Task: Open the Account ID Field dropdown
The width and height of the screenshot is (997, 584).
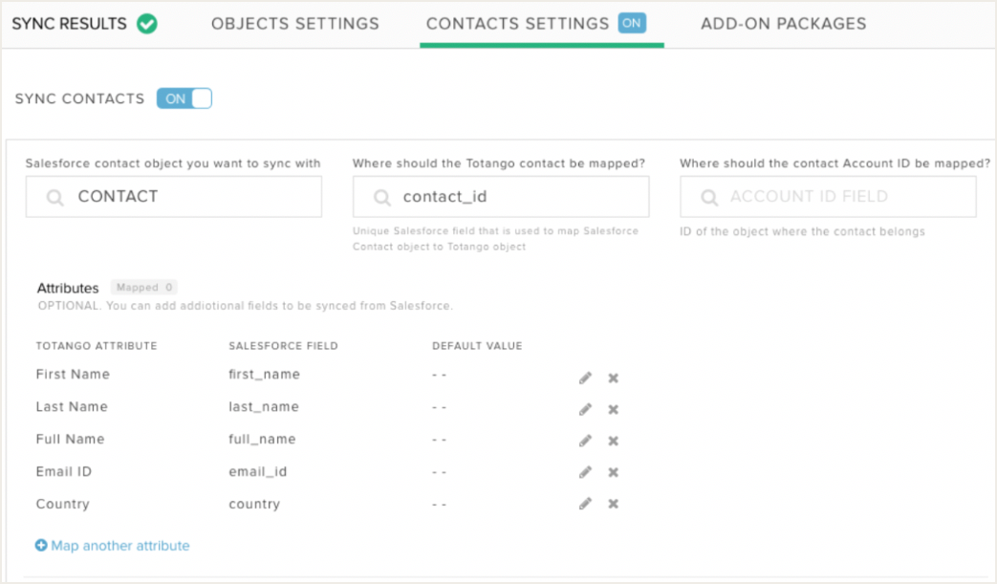Action: pyautogui.click(x=828, y=197)
